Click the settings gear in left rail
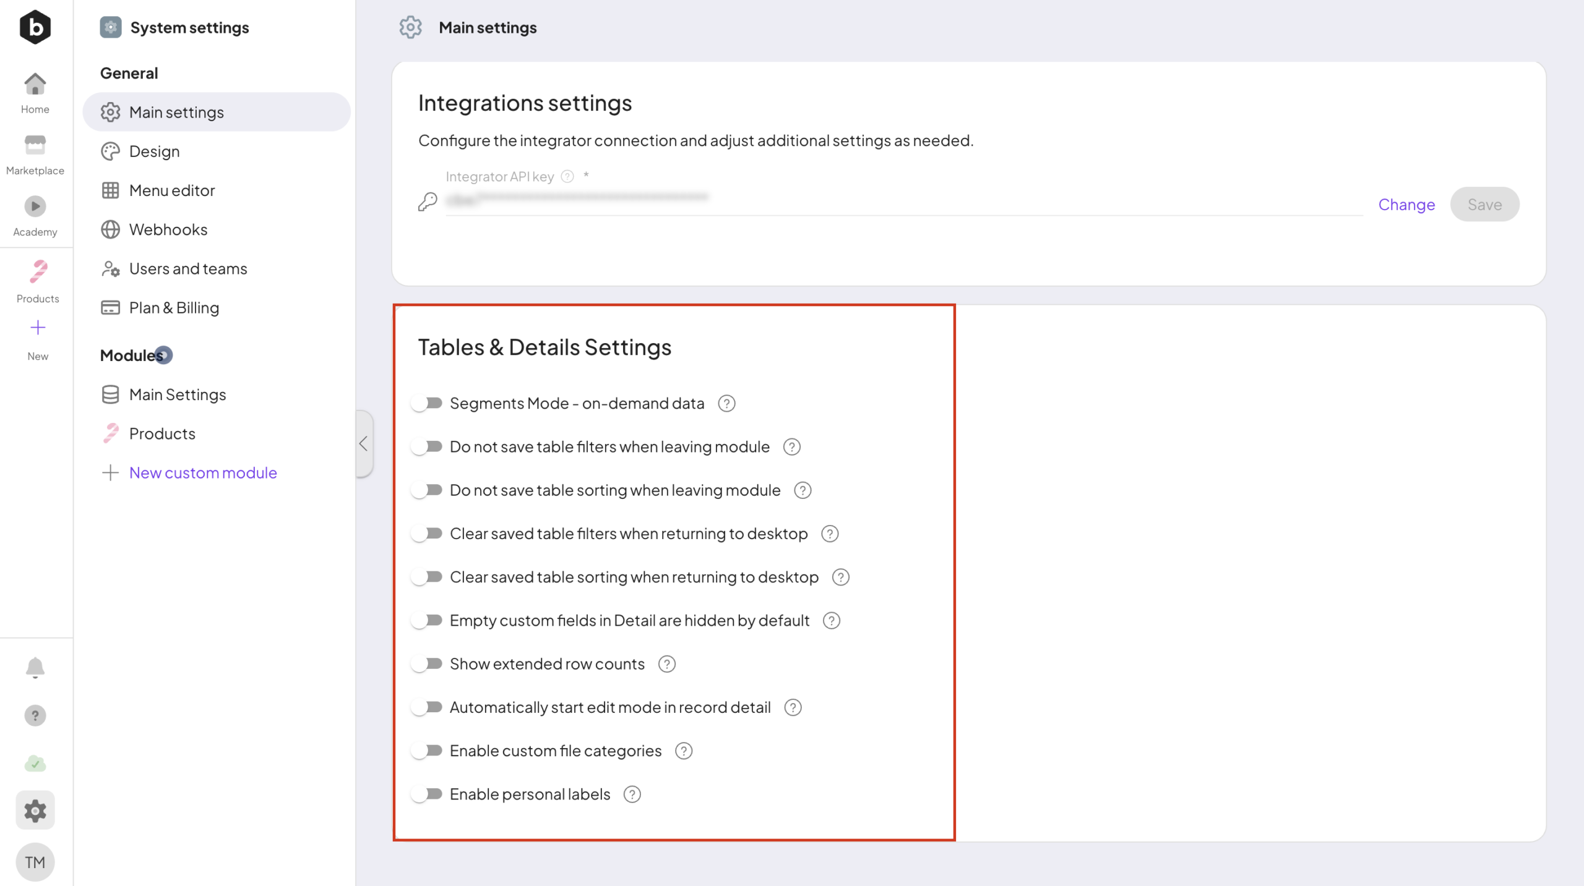 click(x=35, y=811)
